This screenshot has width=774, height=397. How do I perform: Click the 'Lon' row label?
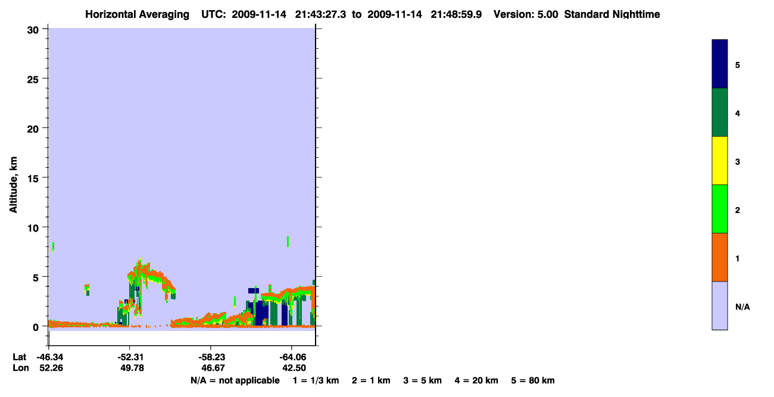coord(20,368)
